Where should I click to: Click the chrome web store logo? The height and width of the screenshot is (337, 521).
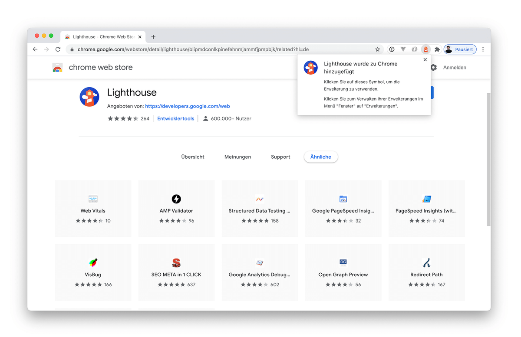click(x=57, y=68)
